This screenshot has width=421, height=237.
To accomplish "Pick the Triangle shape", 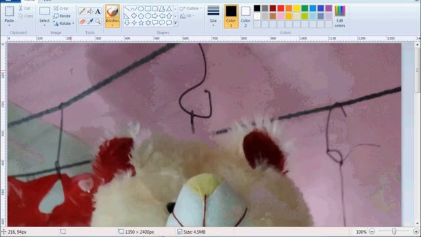I will click(x=169, y=9).
